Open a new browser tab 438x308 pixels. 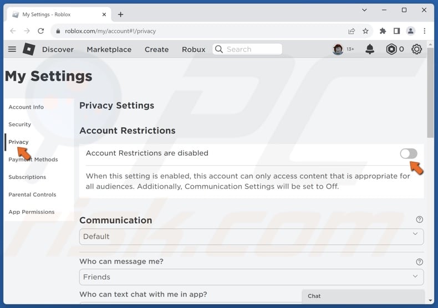click(120, 14)
